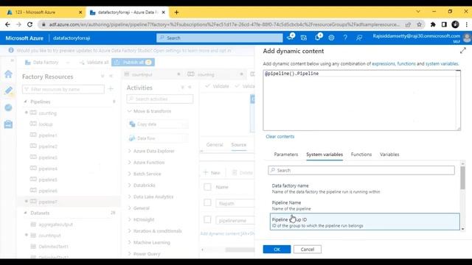Screen dimensions: 472x265
Task: Open the aggregateoutput dataset
Action: (x=56, y=225)
